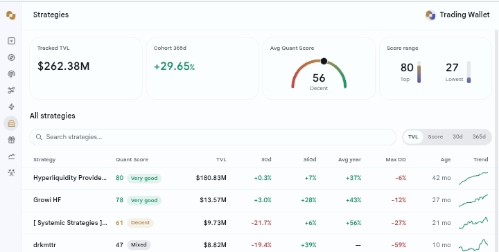Open the people community sidebar icon

[12, 173]
